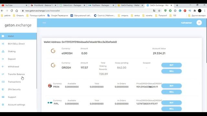Open a new browser tab

tap(177, 5)
